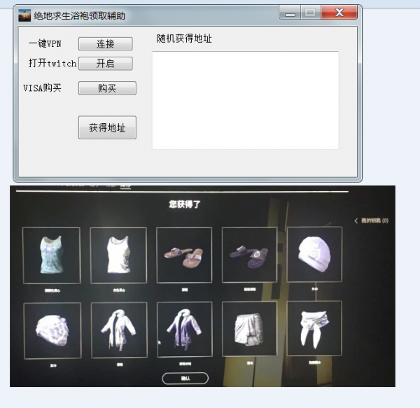Select the white tank top item
This screenshot has height=408, width=420.
(x=118, y=255)
